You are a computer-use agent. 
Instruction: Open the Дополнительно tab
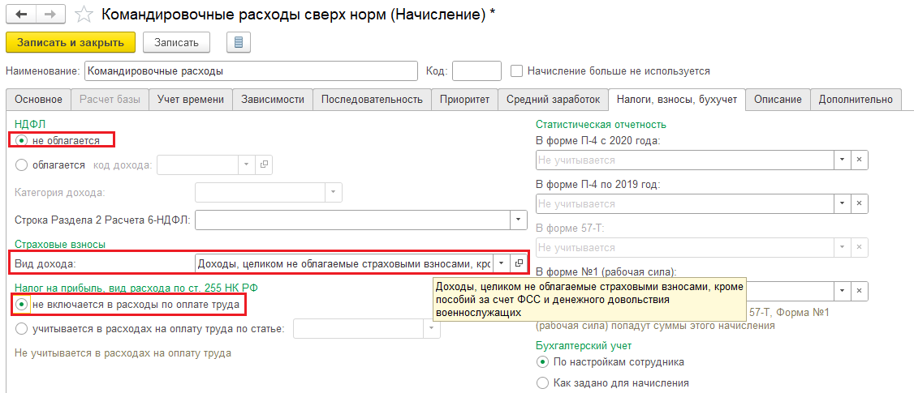coord(855,100)
